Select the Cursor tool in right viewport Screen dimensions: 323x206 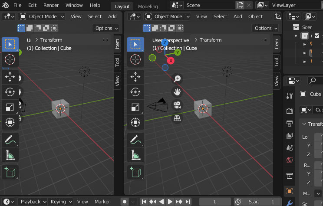coord(135,59)
